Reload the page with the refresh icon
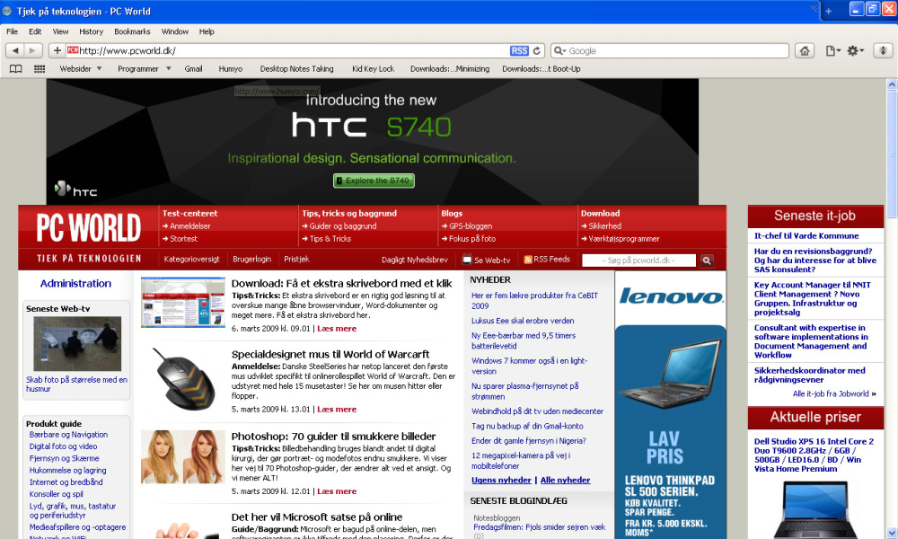This screenshot has height=539, width=898. click(537, 50)
